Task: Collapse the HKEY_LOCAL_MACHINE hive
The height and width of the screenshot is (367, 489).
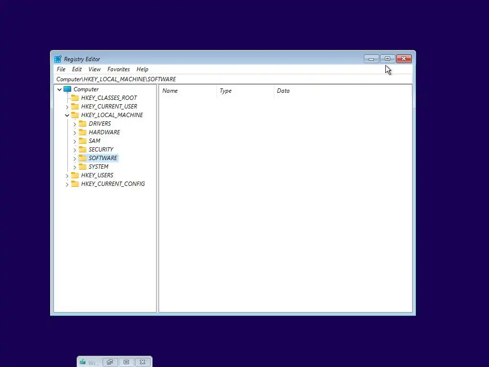Action: pyautogui.click(x=67, y=115)
